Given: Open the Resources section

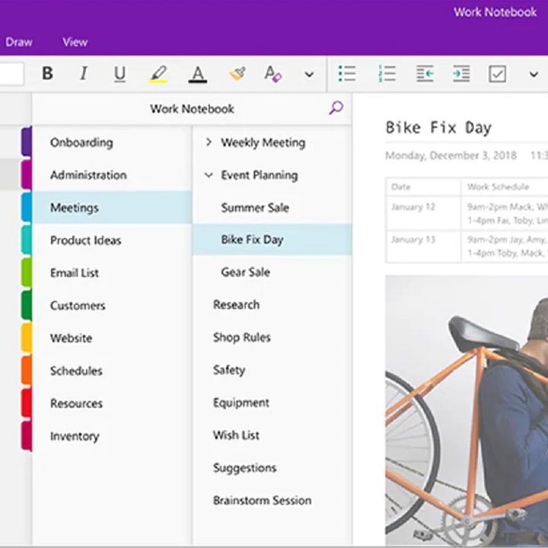Looking at the screenshot, I should click(113, 403).
